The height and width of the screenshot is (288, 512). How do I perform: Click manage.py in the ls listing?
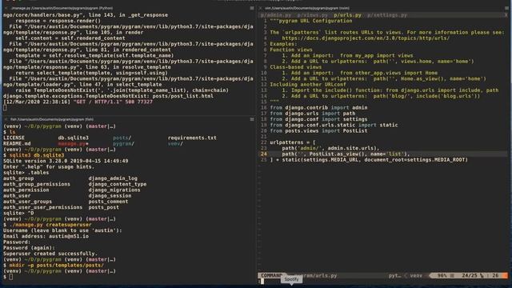[73, 144]
